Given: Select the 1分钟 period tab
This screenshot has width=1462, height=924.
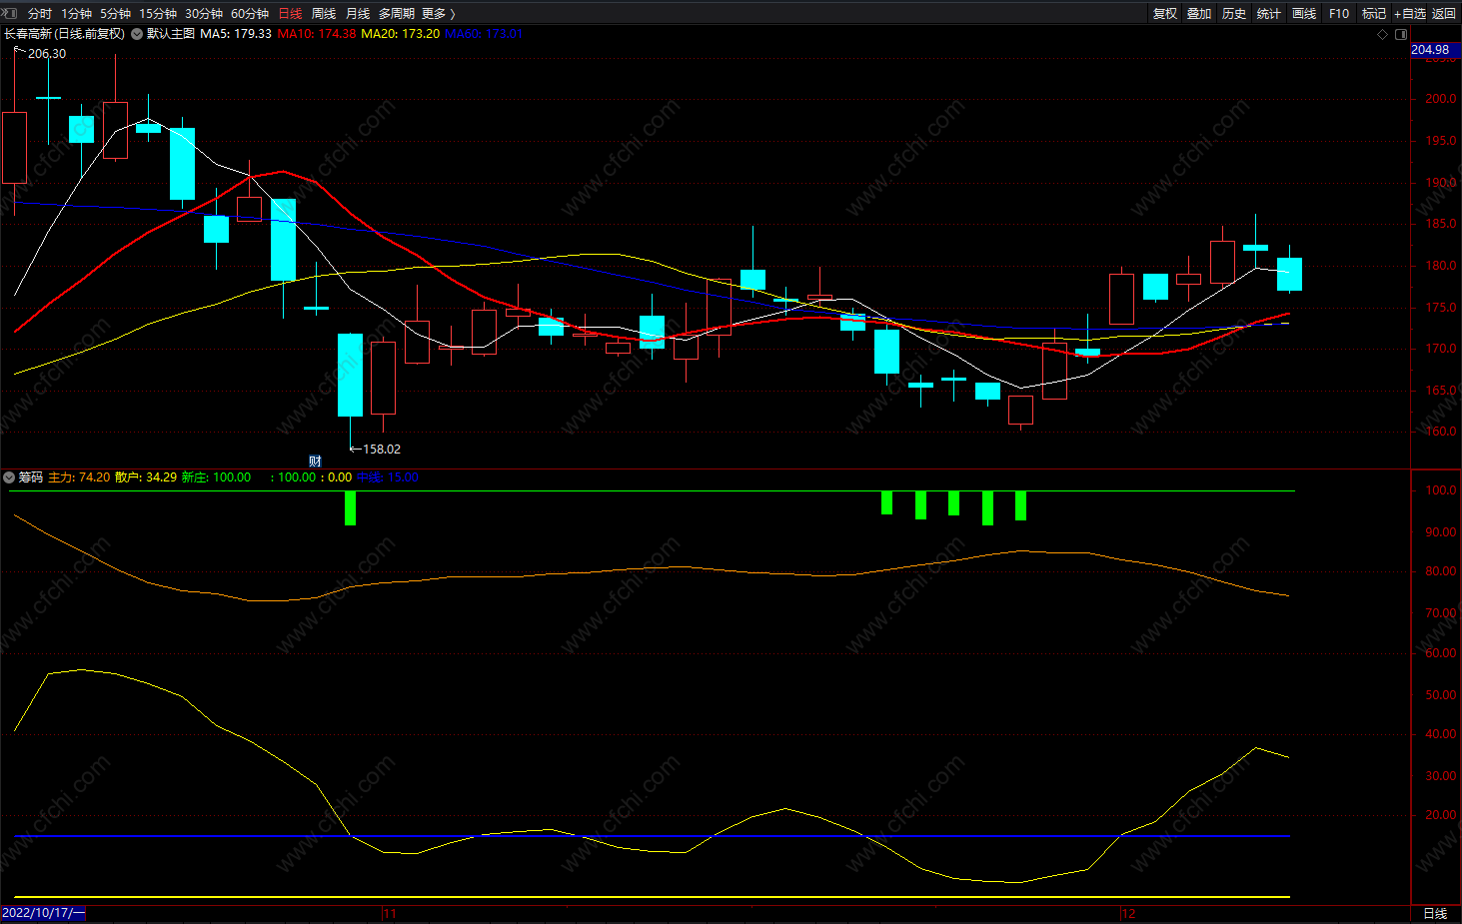Looking at the screenshot, I should click(77, 14).
